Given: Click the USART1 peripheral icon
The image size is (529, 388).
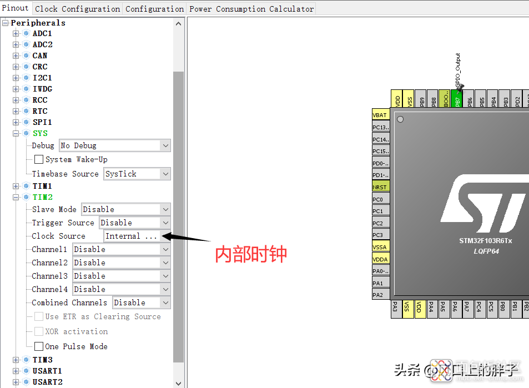Looking at the screenshot, I should coord(26,371).
